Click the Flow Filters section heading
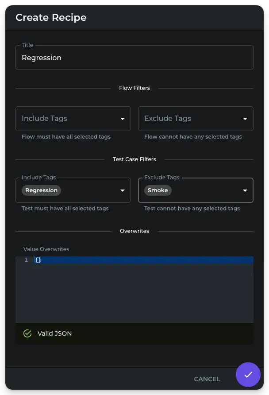Screen dimensions: 269x395 (134, 88)
